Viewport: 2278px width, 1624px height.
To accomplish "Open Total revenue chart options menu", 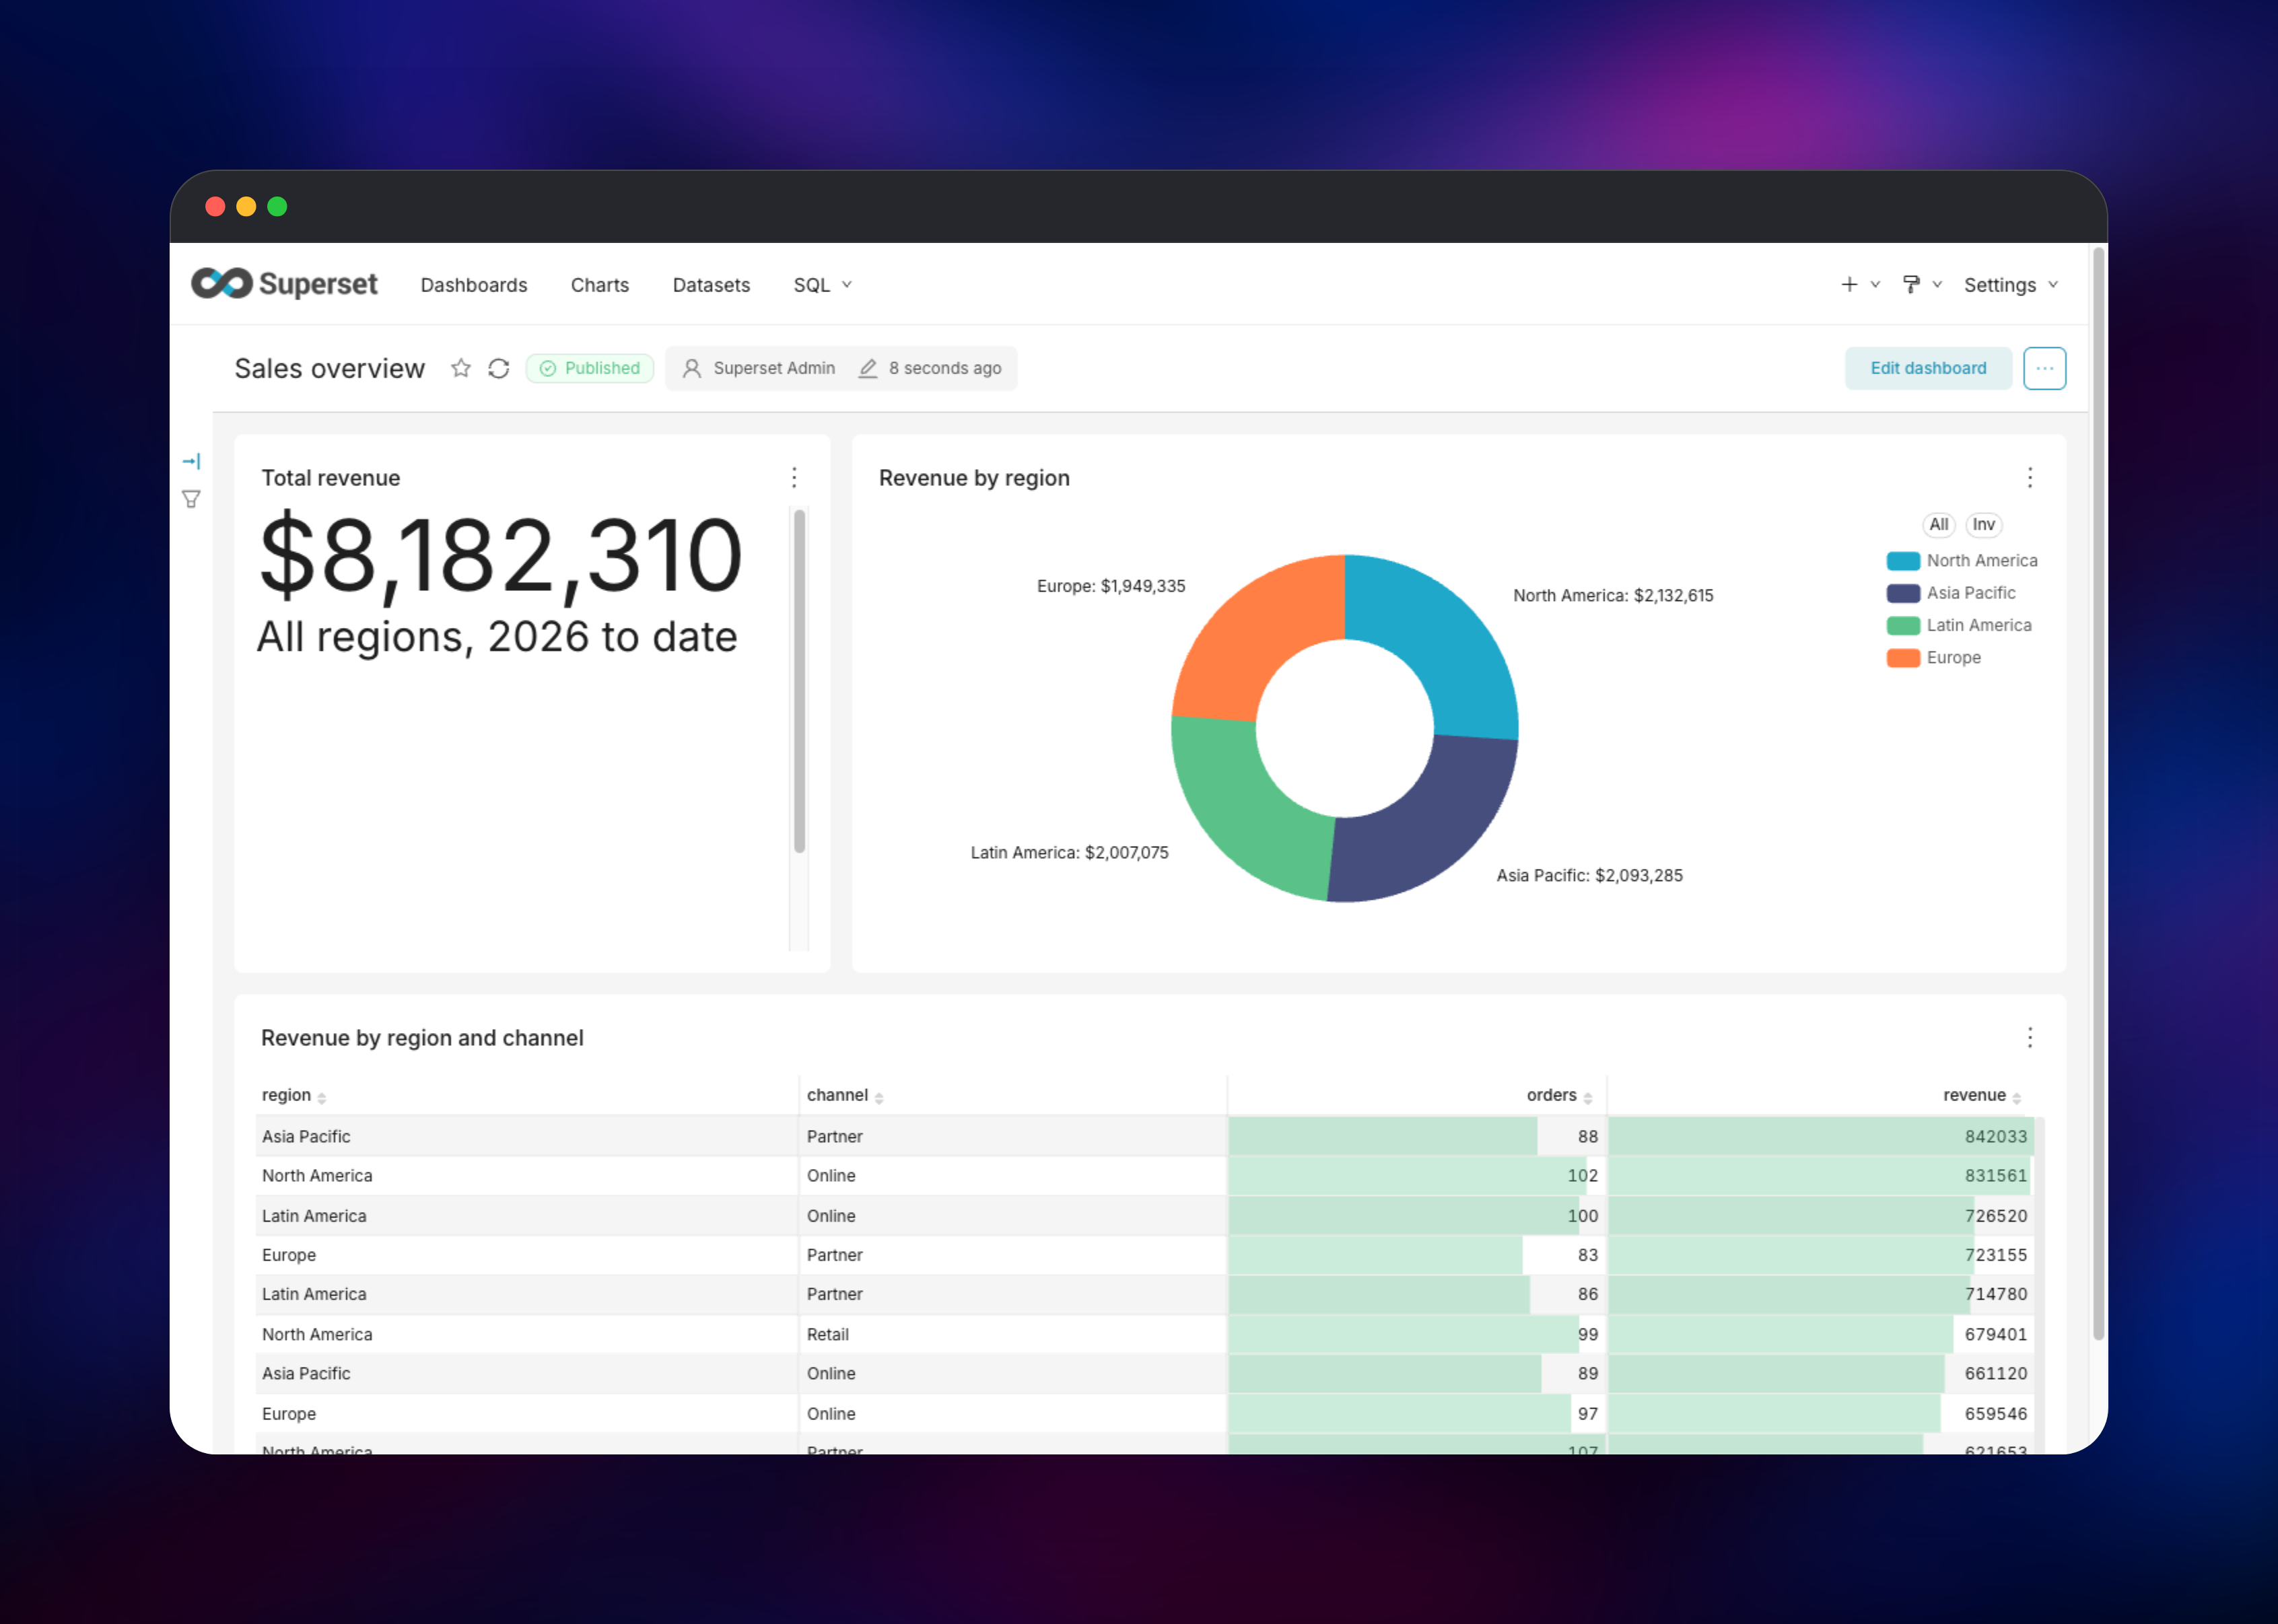I will click(794, 478).
